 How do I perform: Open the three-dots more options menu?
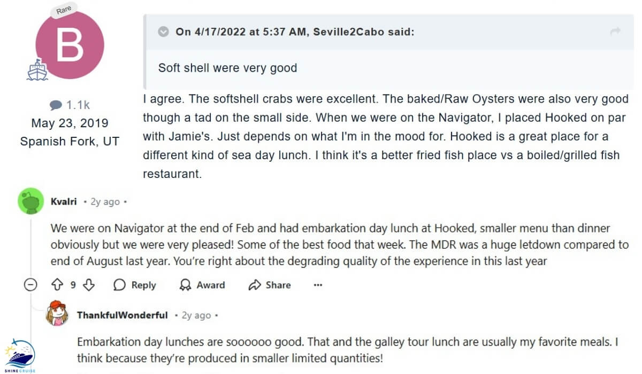[318, 285]
